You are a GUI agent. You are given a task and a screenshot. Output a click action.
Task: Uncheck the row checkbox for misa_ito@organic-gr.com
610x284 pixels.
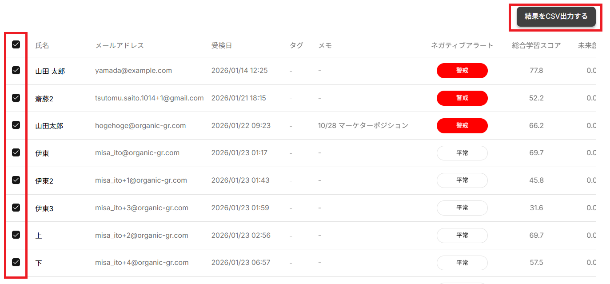coord(16,152)
